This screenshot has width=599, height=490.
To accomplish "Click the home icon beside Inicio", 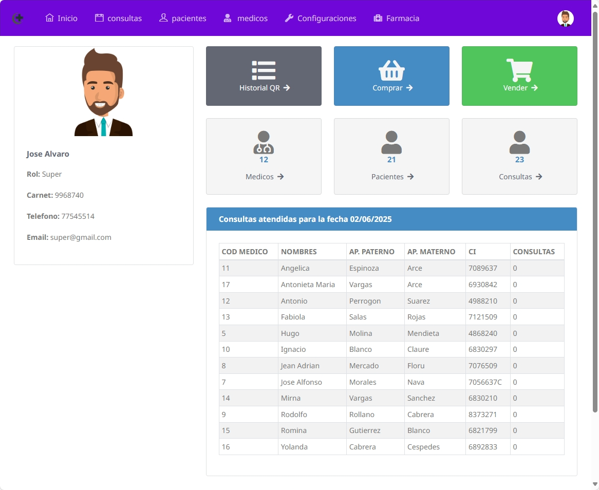I will coord(48,17).
